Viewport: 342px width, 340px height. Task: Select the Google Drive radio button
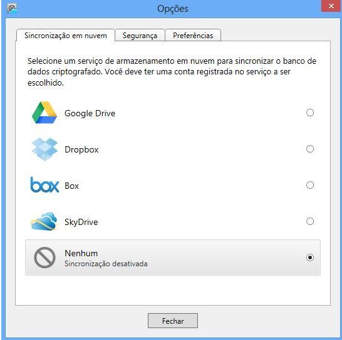click(310, 112)
